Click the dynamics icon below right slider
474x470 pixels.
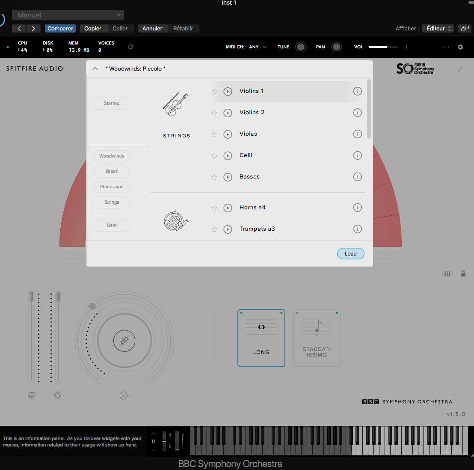58,395
